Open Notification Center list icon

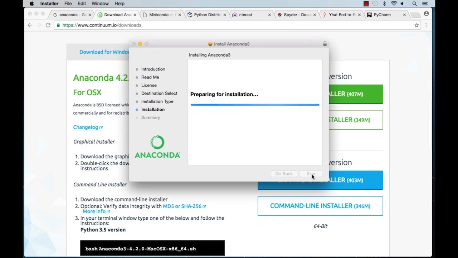pyautogui.click(x=425, y=4)
